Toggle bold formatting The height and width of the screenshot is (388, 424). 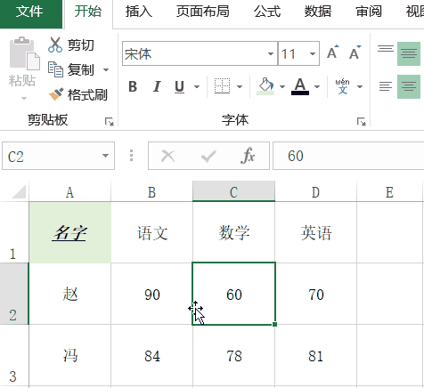[133, 86]
